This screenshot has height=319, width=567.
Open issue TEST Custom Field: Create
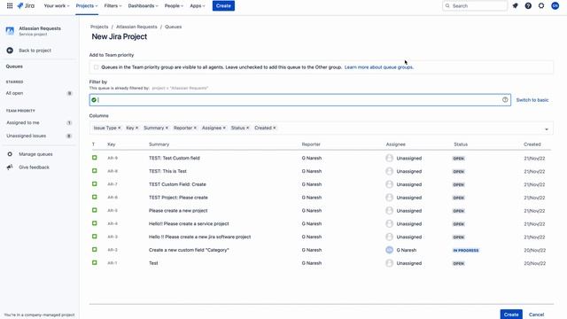[x=177, y=184]
